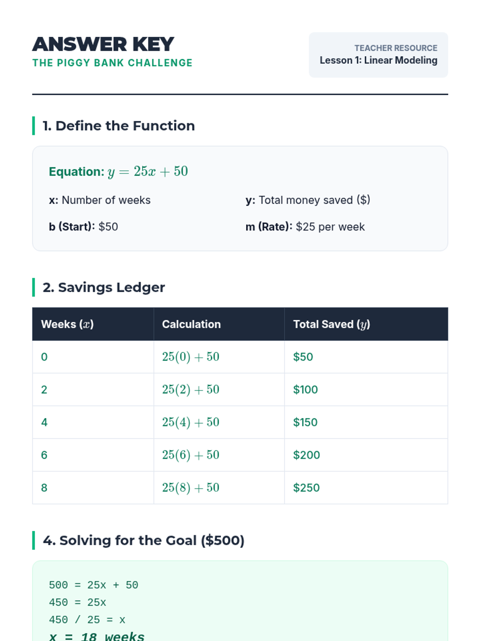Image resolution: width=480 pixels, height=641 pixels.
Task: Click Lesson 1: Linear Modeling badge
Action: 378,60
